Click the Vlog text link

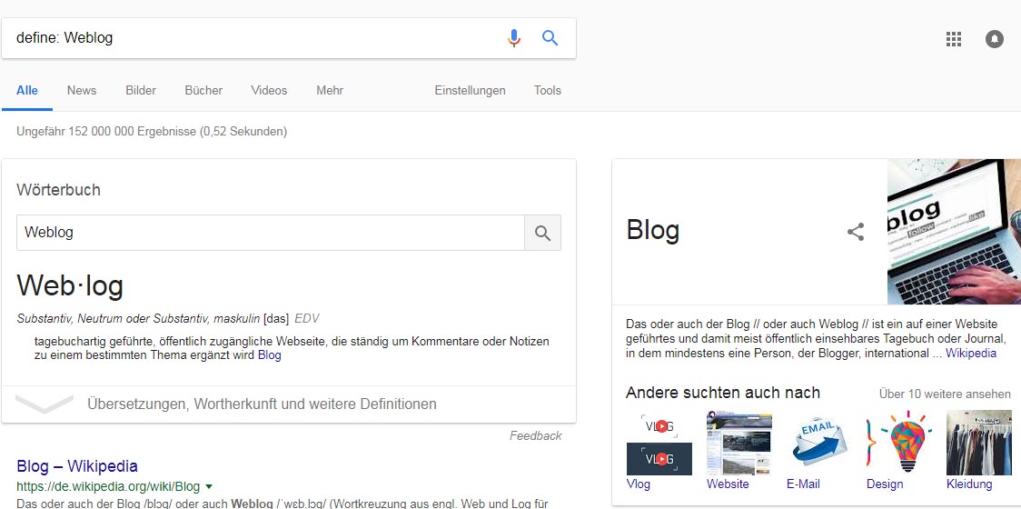[638, 484]
